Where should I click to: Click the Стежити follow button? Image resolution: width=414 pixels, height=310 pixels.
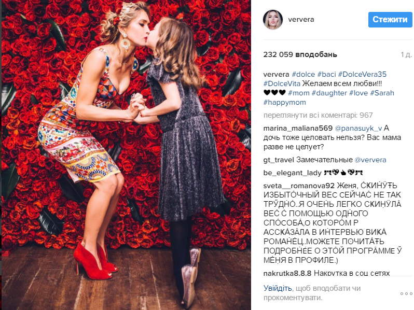point(390,20)
